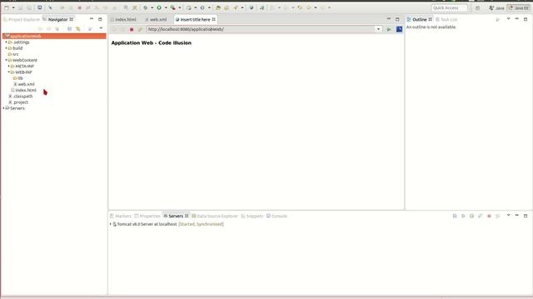The image size is (533, 299).
Task: Open the Data Source Explorer tab
Action: [x=215, y=216]
